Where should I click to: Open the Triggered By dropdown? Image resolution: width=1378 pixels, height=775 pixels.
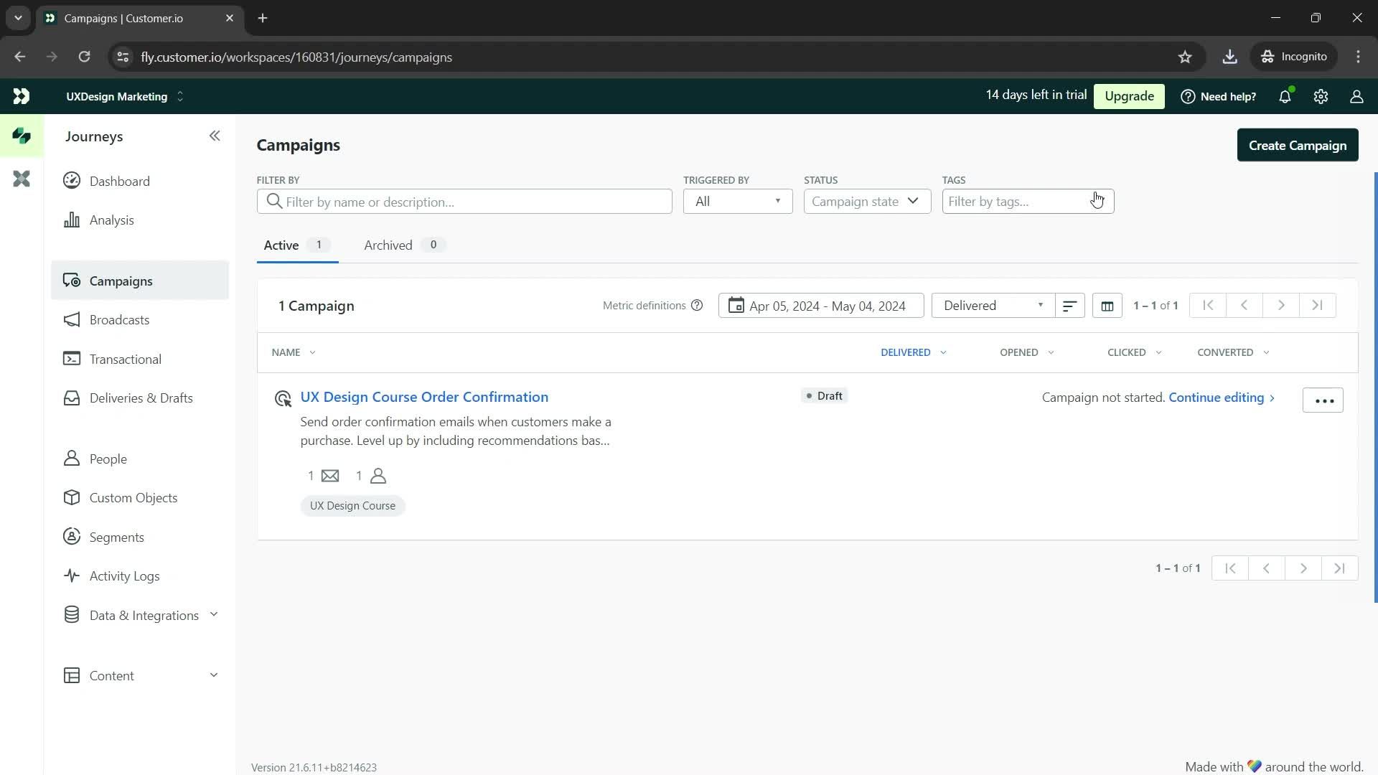pyautogui.click(x=737, y=201)
